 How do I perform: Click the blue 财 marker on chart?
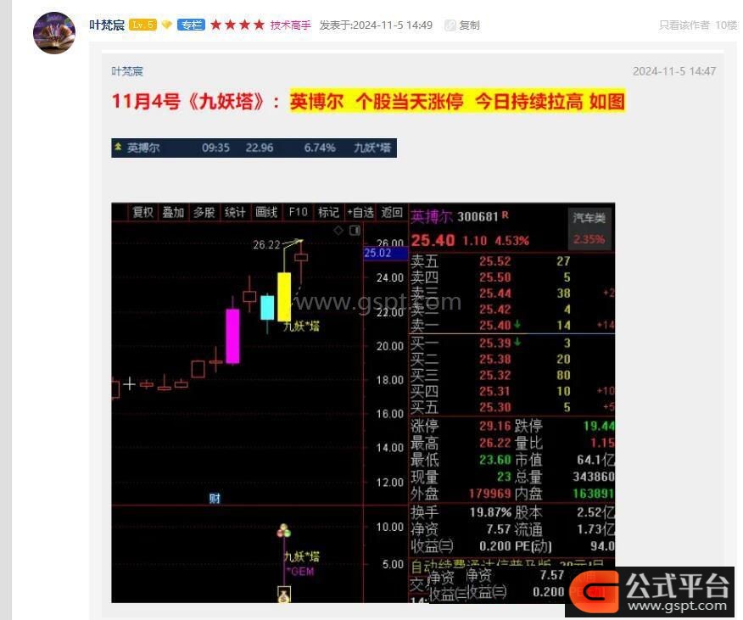[215, 498]
